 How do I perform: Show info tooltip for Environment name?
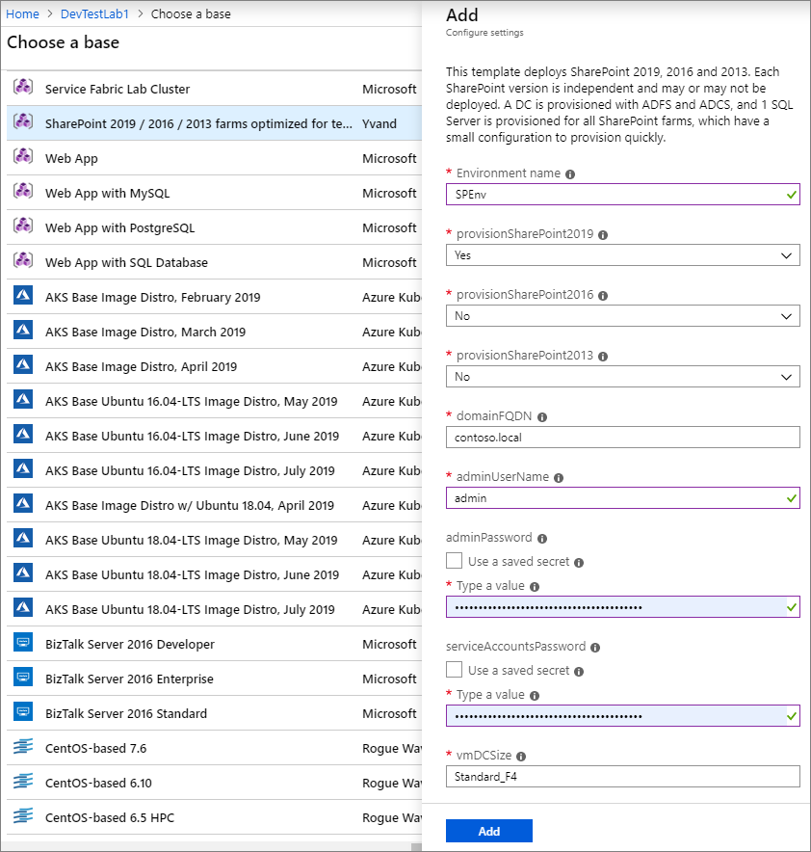570,174
